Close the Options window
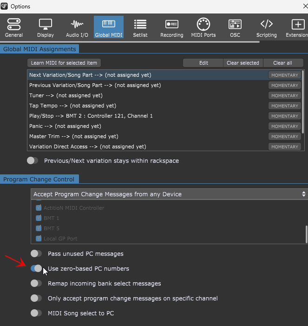This screenshot has width=308, height=326. pyautogui.click(x=305, y=6)
